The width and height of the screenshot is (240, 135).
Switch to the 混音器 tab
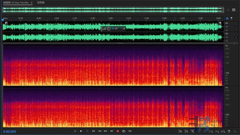(40, 2)
